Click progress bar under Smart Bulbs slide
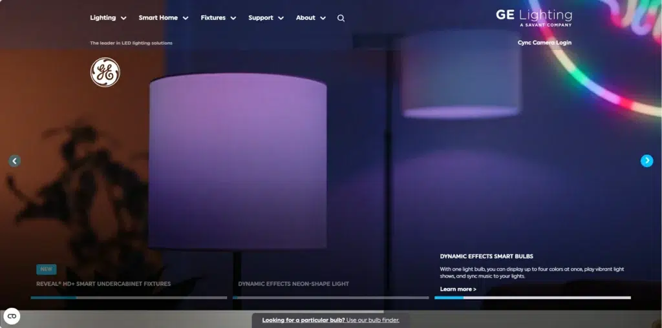 click(533, 298)
